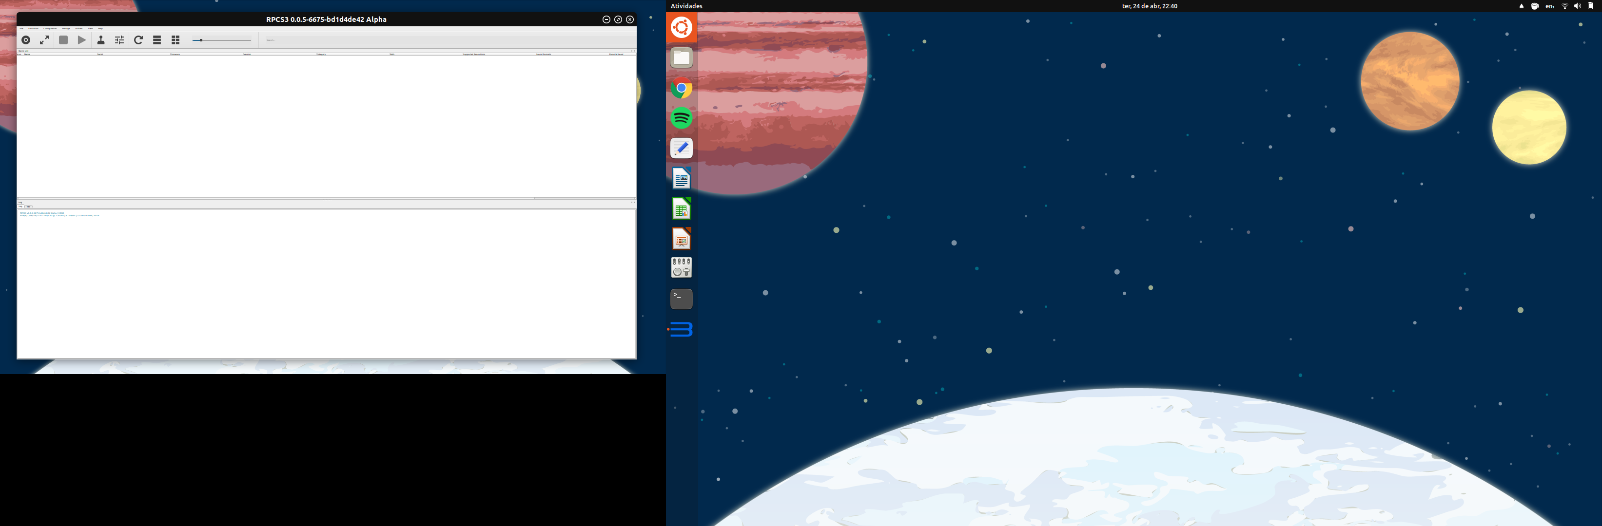Open gamepad settings via joystick icon
The width and height of the screenshot is (1602, 526).
pyautogui.click(x=101, y=40)
